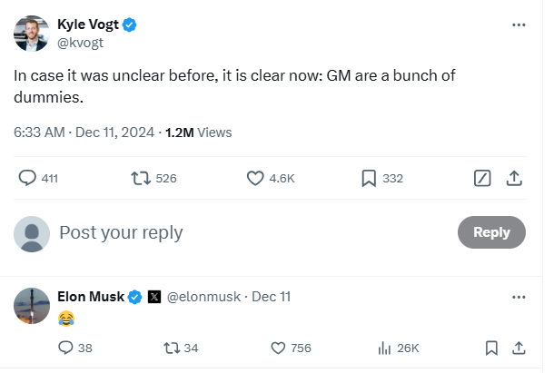Click the edit/quote square icon on main post
Screen dimensions: 554x373
[483, 179]
